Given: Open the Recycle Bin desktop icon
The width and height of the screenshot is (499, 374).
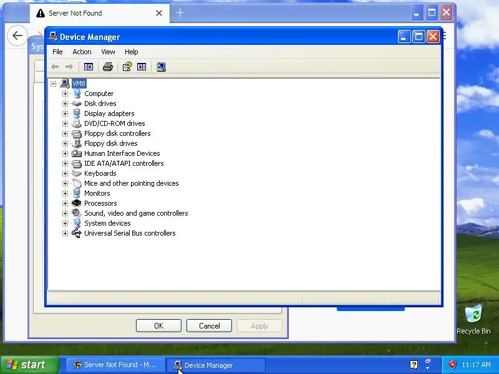Looking at the screenshot, I should point(473,320).
